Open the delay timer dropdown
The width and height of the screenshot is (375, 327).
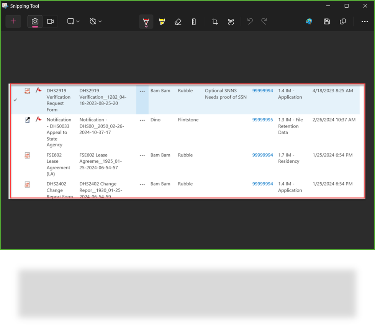pos(95,21)
